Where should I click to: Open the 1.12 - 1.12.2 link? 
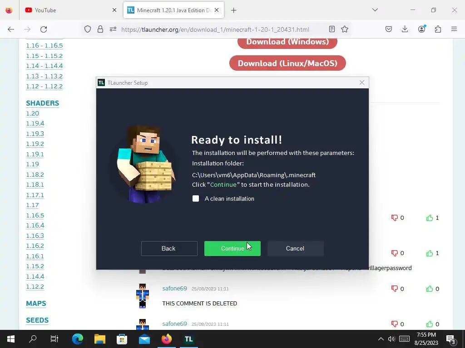pos(45,87)
